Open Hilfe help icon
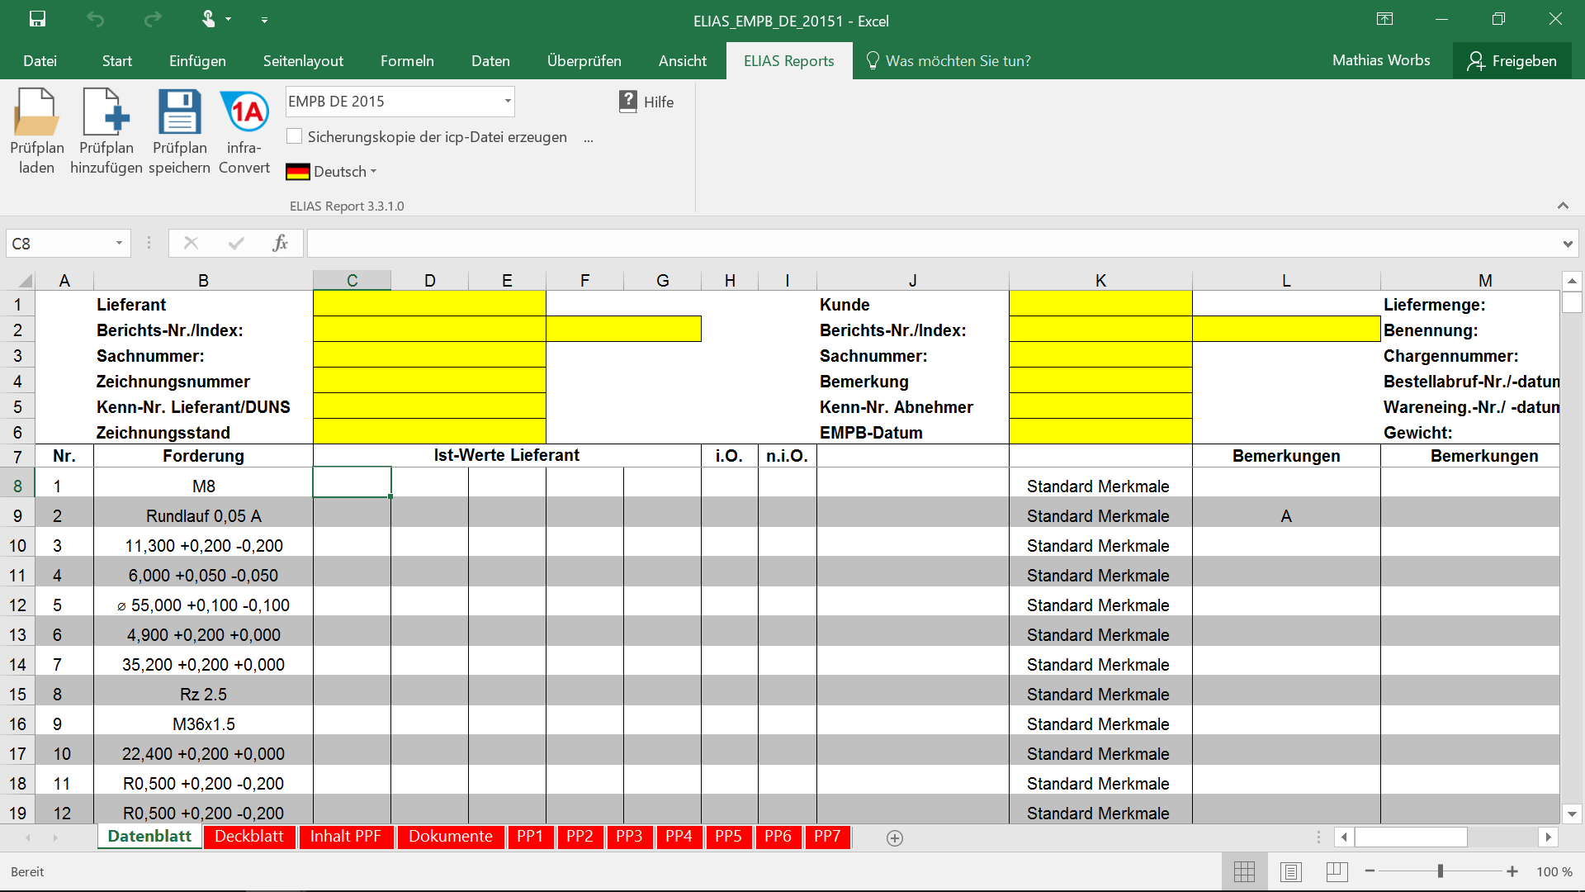1585x892 pixels. point(628,102)
